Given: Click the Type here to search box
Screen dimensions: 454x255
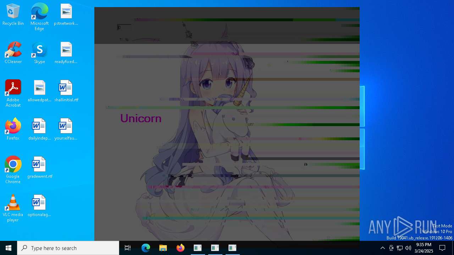Looking at the screenshot, I should 68,248.
